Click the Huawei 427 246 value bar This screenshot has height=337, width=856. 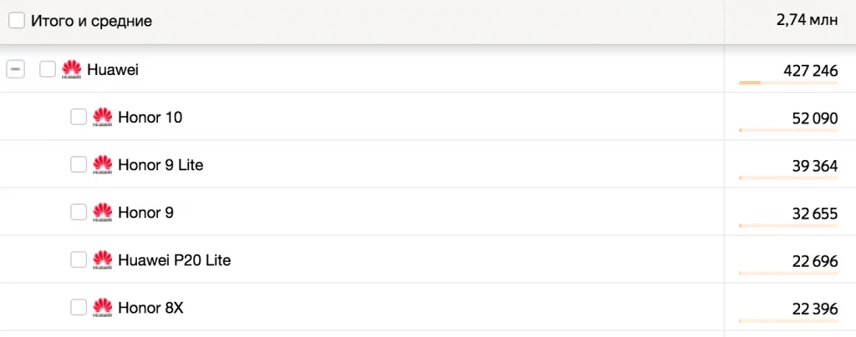coord(788,83)
